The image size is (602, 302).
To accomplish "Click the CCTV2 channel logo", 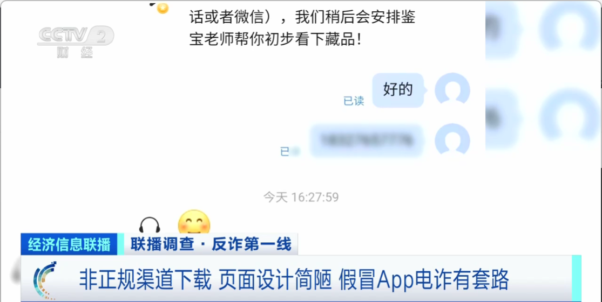I will pos(76,36).
